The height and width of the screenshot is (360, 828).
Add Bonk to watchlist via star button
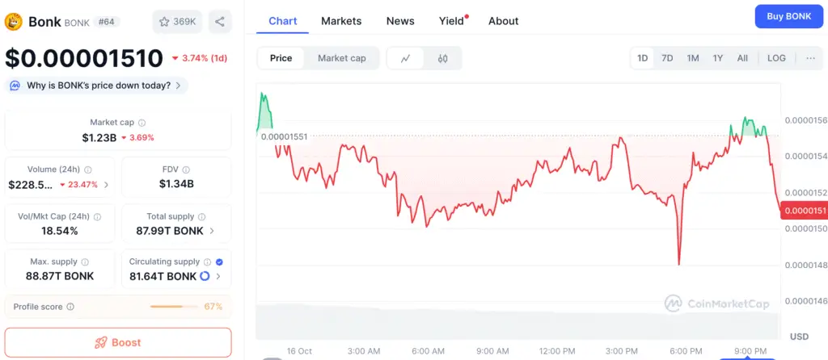click(x=177, y=22)
